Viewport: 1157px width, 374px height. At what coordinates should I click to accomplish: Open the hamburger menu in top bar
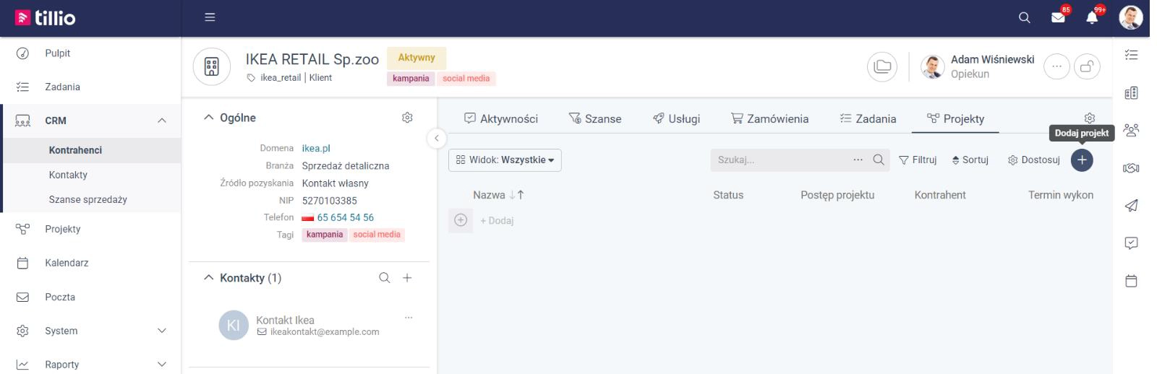pos(210,17)
